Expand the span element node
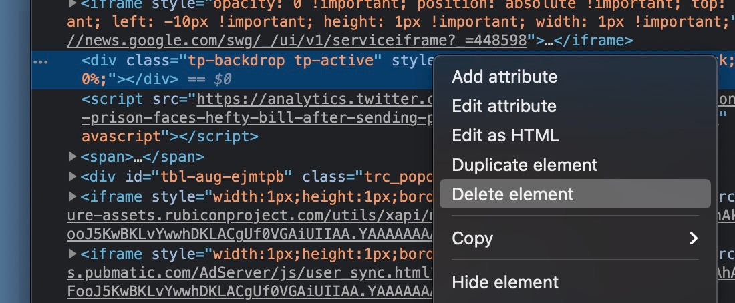Screen dimensions: 735x303 tap(73, 156)
